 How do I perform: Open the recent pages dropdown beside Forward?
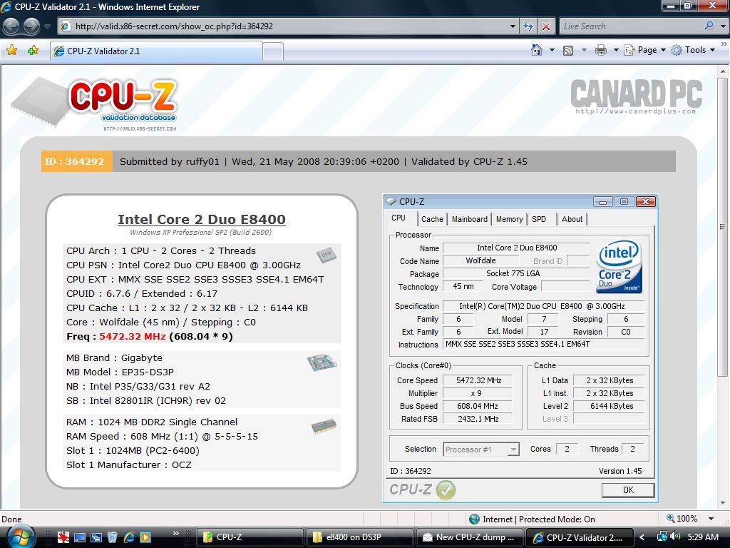click(47, 26)
